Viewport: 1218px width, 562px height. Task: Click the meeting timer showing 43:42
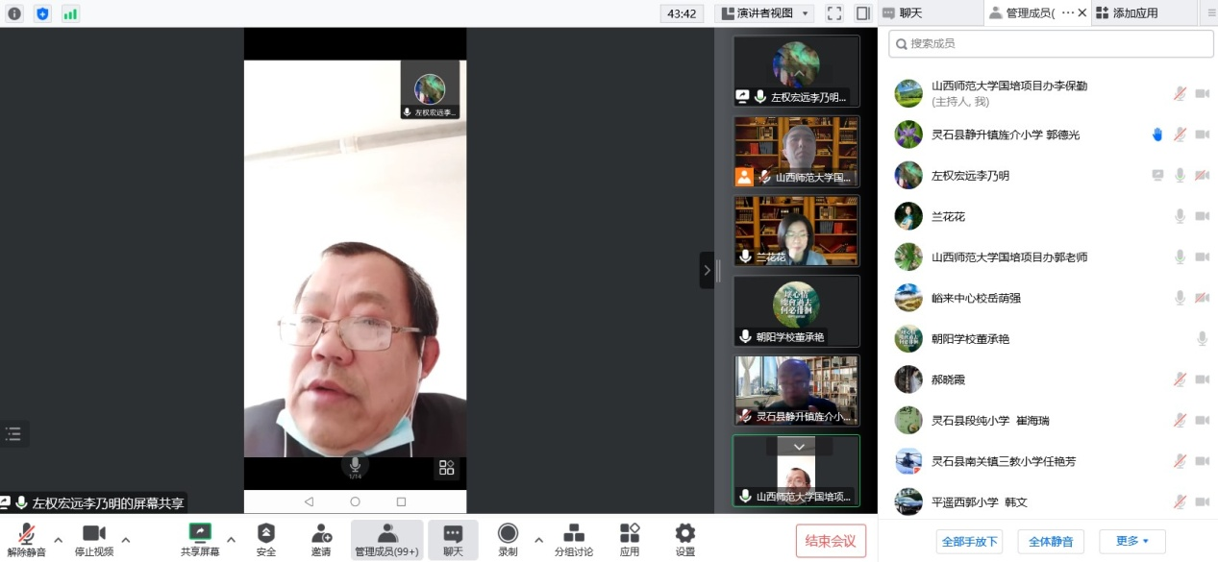tap(682, 13)
